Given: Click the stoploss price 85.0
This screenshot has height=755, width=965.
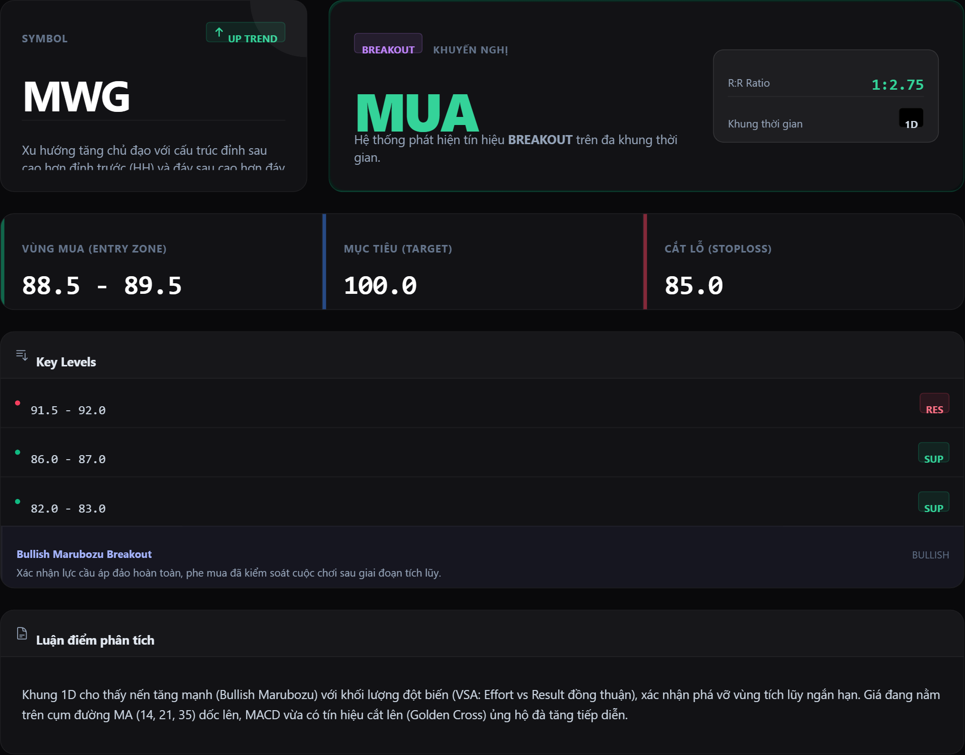Looking at the screenshot, I should pyautogui.click(x=694, y=286).
